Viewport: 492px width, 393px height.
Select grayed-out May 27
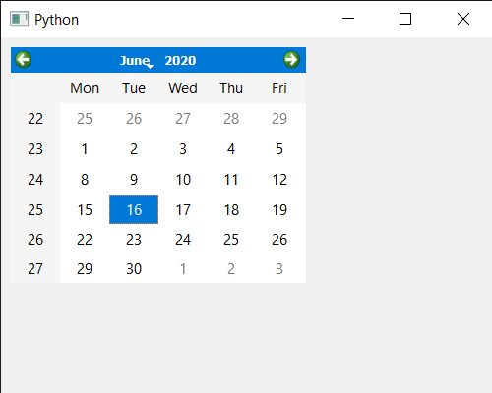[x=183, y=119]
